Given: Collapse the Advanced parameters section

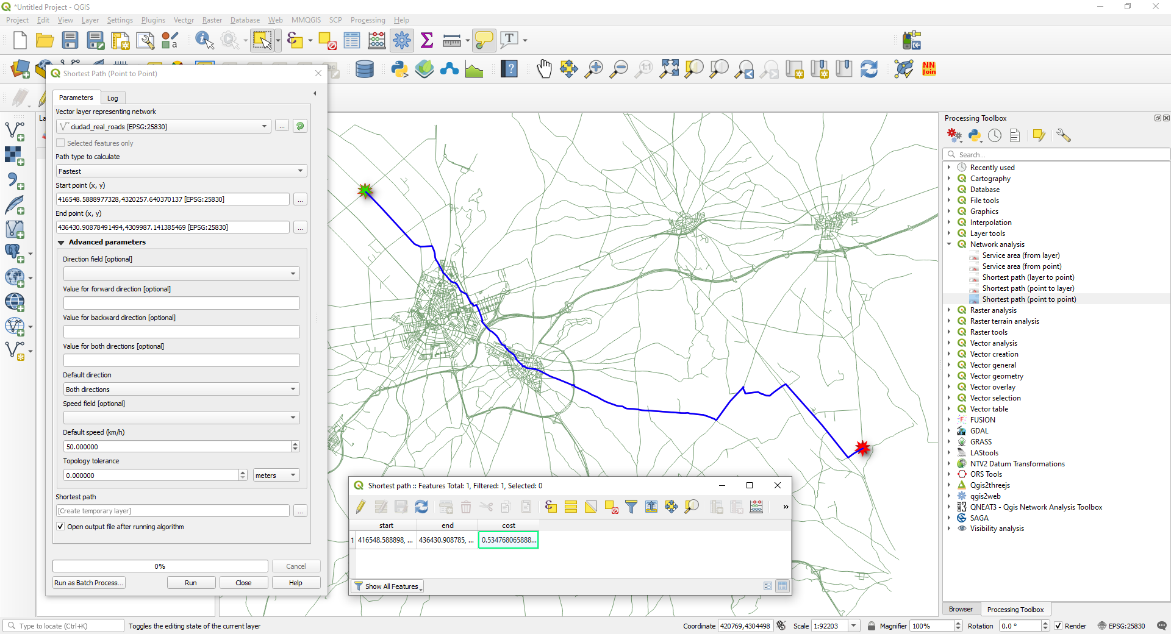Looking at the screenshot, I should [x=61, y=242].
